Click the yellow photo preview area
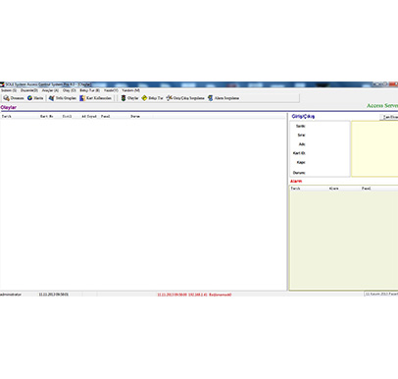Viewport: 398px width, 379px height. (374, 148)
